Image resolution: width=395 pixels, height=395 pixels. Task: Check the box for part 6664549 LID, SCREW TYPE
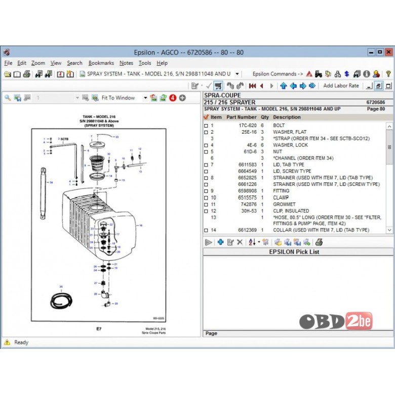[206, 172]
